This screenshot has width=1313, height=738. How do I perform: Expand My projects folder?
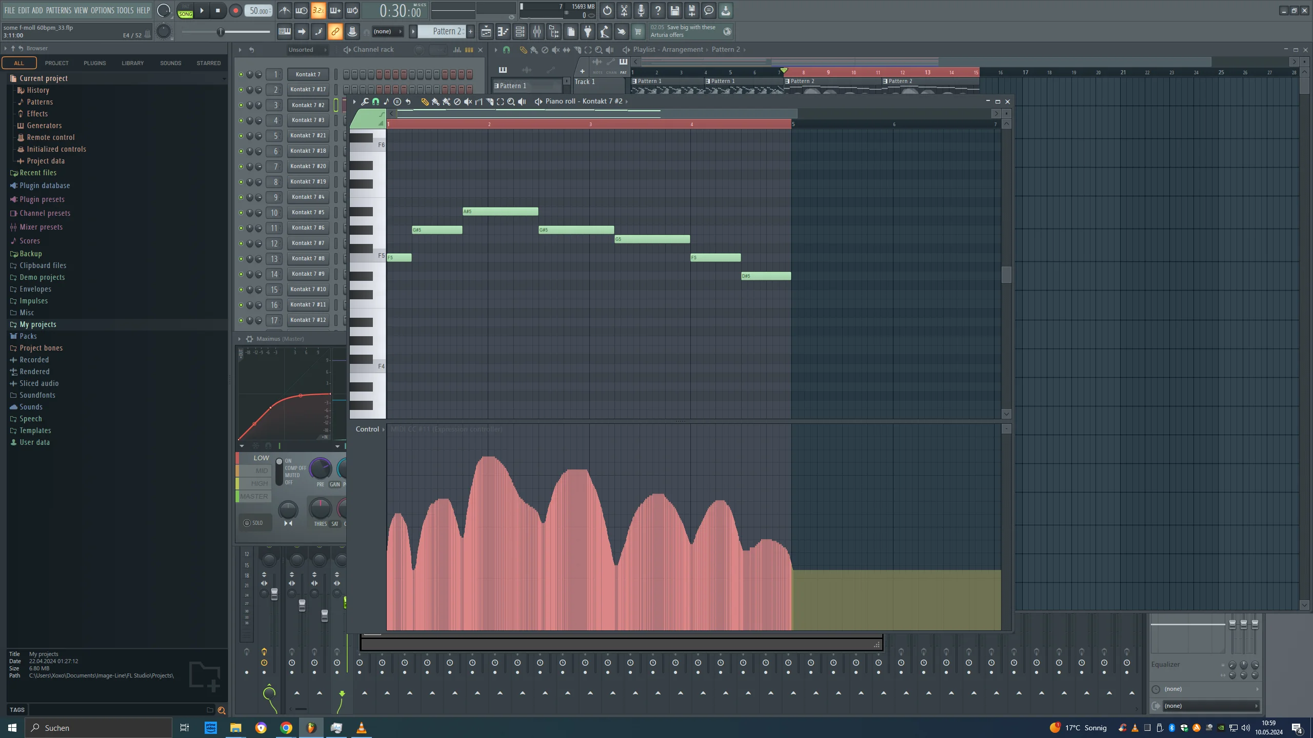[37, 324]
